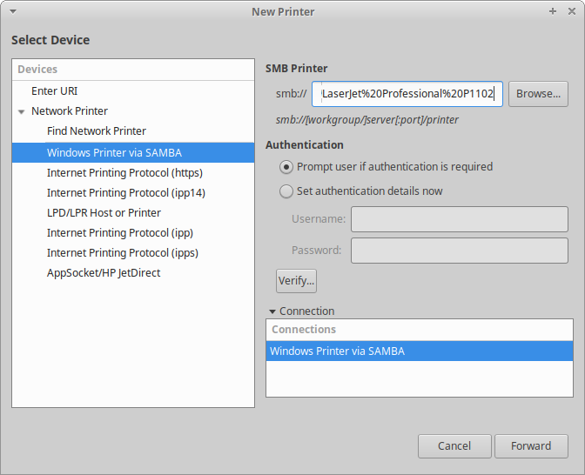Maximize the New Printer window
Image resolution: width=585 pixels, height=475 pixels.
(x=553, y=12)
